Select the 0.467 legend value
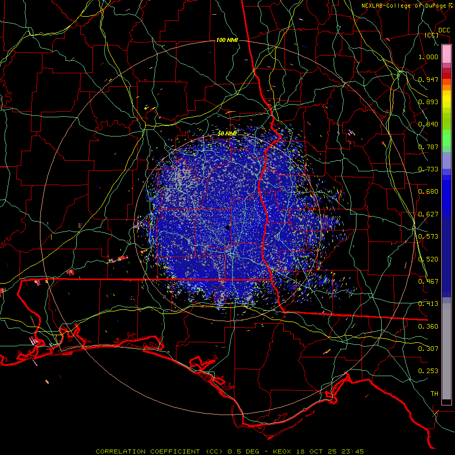The image size is (455, 455). [428, 282]
